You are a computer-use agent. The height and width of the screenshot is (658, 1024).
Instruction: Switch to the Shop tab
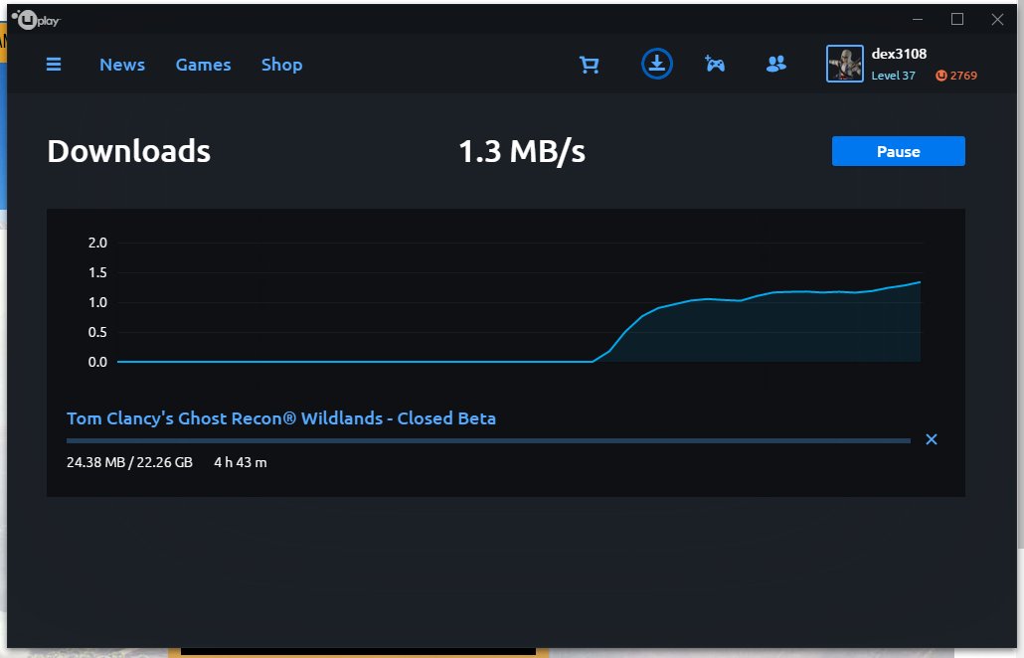point(281,65)
